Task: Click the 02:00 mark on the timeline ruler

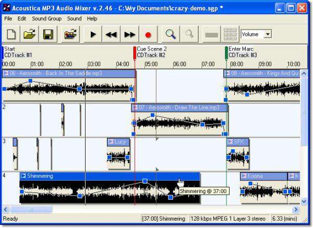Action: click(66, 64)
